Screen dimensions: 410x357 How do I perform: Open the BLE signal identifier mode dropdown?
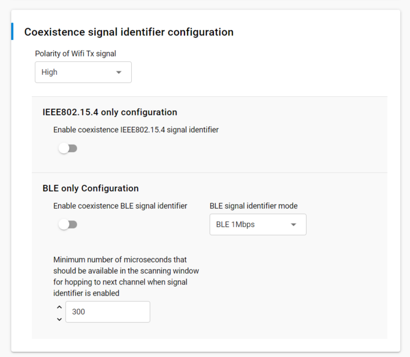[257, 225]
